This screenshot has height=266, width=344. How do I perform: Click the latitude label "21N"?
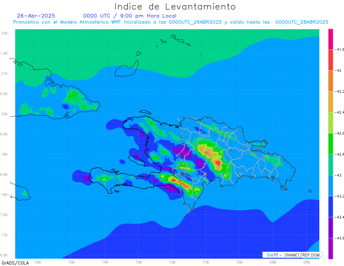coord(5,73)
